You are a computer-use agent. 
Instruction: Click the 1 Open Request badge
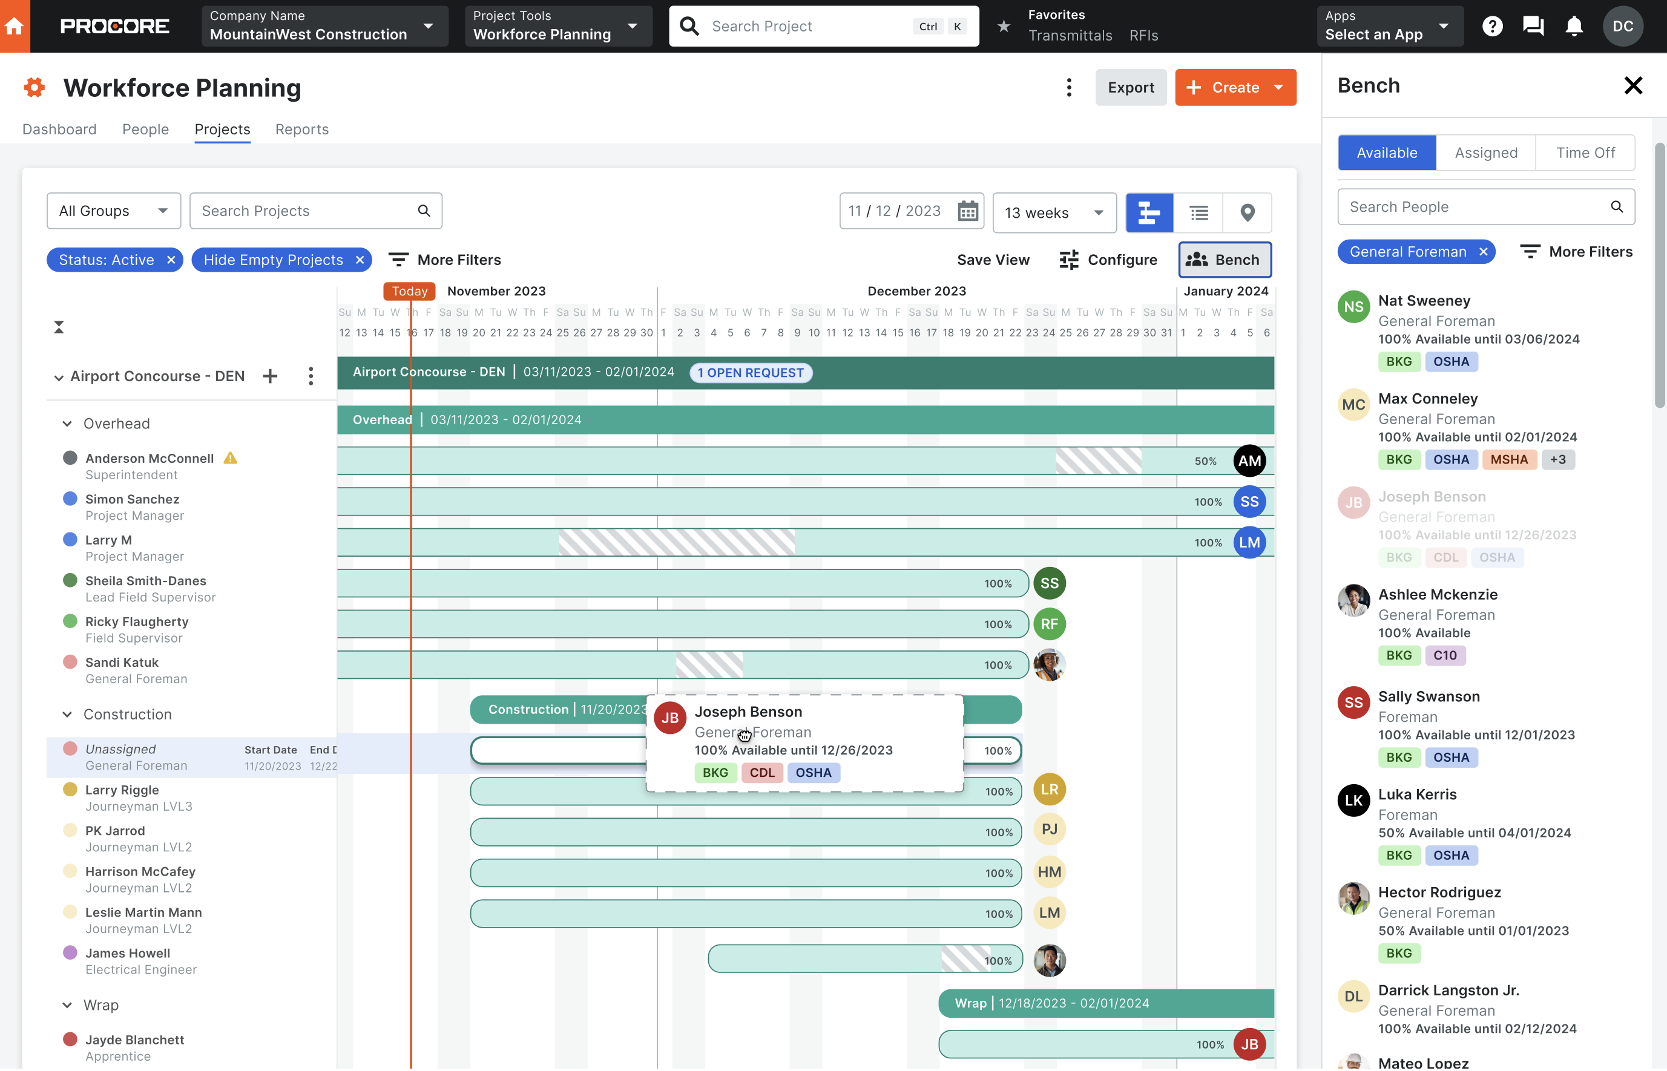point(750,373)
